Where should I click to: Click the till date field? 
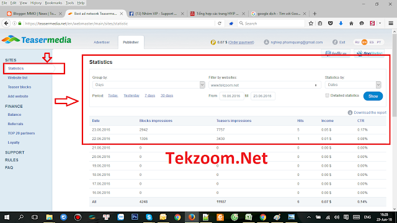coord(263,96)
